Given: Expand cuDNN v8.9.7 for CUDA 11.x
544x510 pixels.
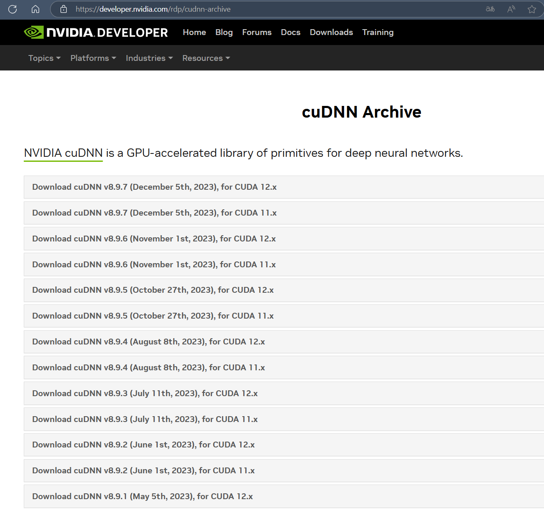Looking at the screenshot, I should 284,213.
